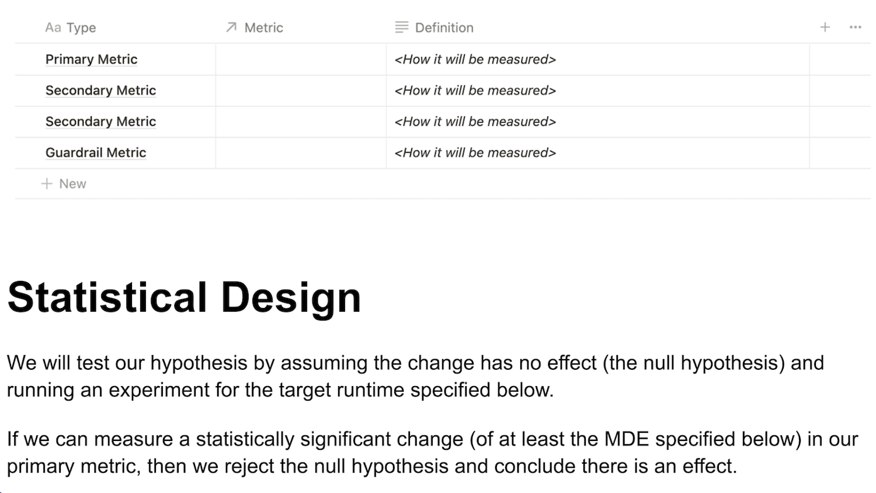Click the plus icon to add a column

(825, 27)
